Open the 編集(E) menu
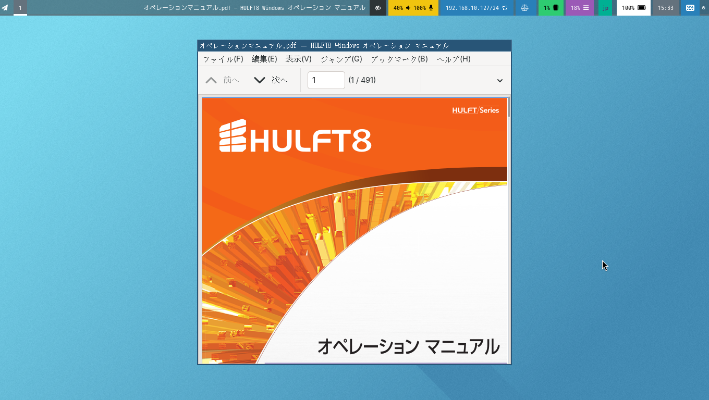The image size is (709, 400). tap(264, 59)
